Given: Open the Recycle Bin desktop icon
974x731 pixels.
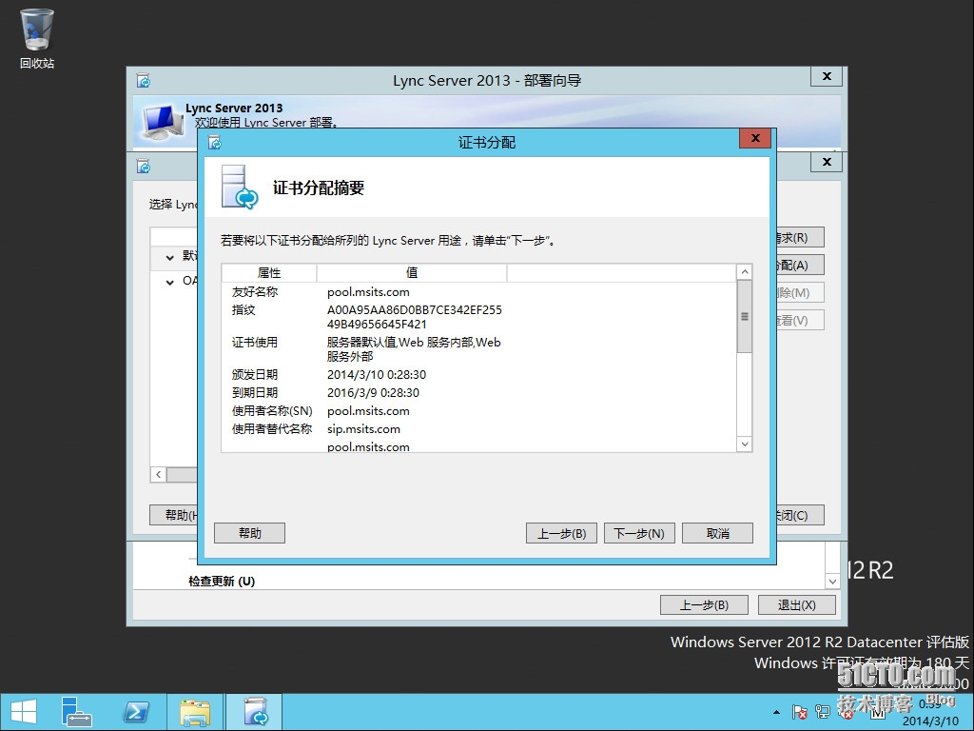Looking at the screenshot, I should coord(37,38).
